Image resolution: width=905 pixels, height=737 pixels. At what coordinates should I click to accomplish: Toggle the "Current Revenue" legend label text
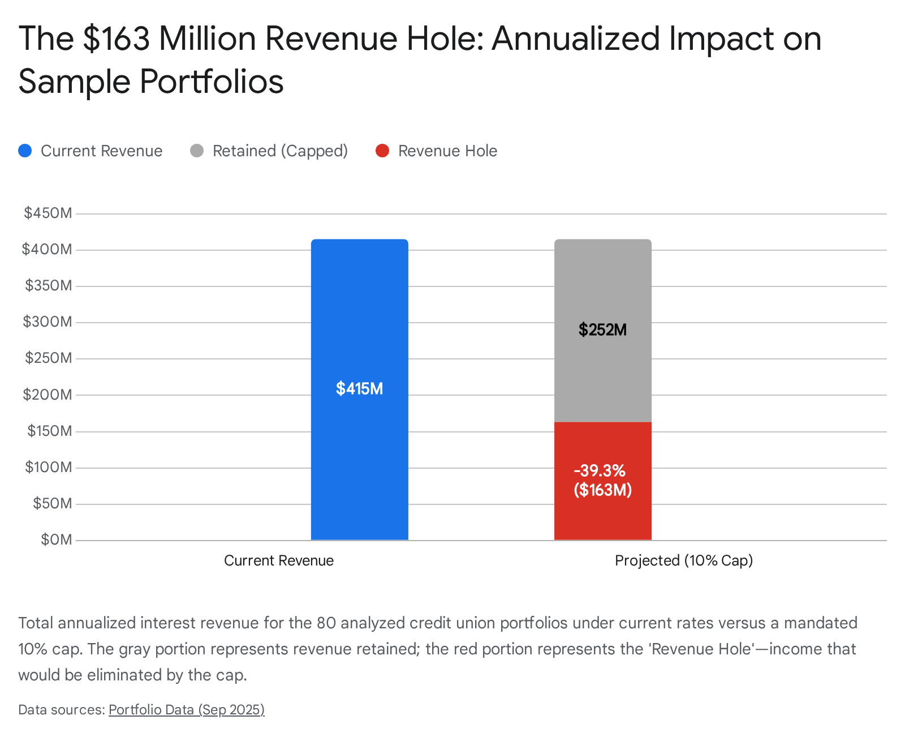(101, 151)
